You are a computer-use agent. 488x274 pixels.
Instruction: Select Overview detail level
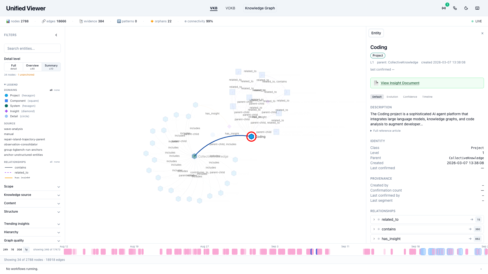click(x=32, y=67)
